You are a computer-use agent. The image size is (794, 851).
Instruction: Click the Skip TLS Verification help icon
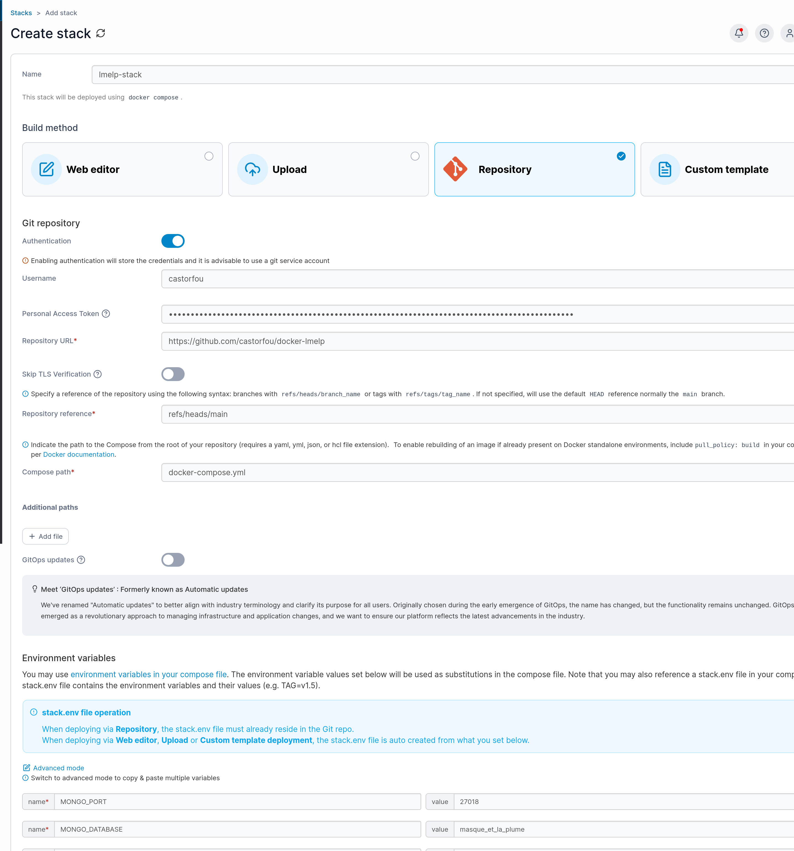coord(98,374)
